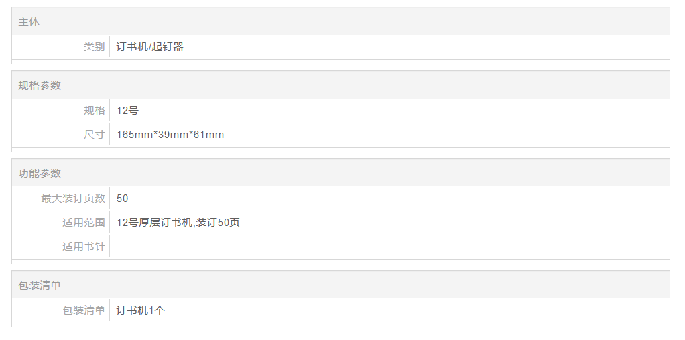Click the 规格 row label
Viewport: 685px width, 340px height.
pos(94,111)
